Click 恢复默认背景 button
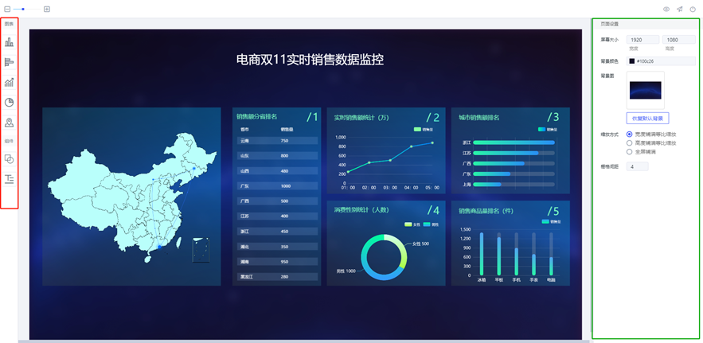The height and width of the screenshot is (343, 703). pyautogui.click(x=647, y=118)
